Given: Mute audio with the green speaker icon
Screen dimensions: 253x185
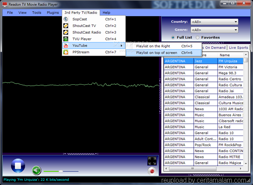Looking at the screenshot, I should tap(36, 170).
